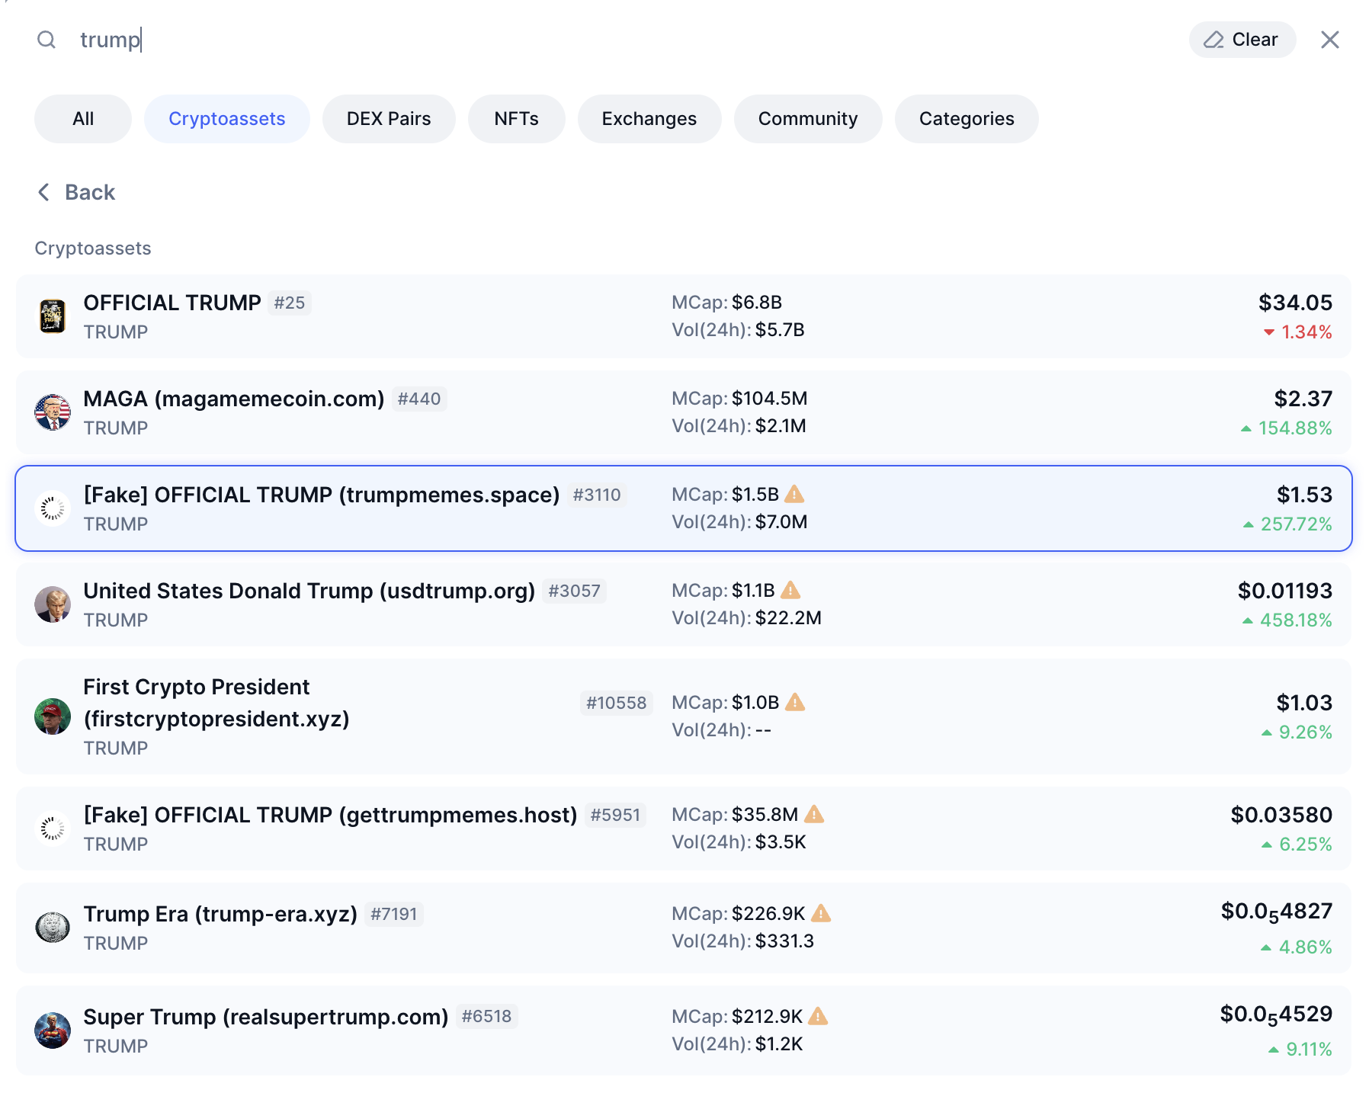Click warning icon next to MCap $1.5B
This screenshot has height=1109, width=1369.
point(794,494)
